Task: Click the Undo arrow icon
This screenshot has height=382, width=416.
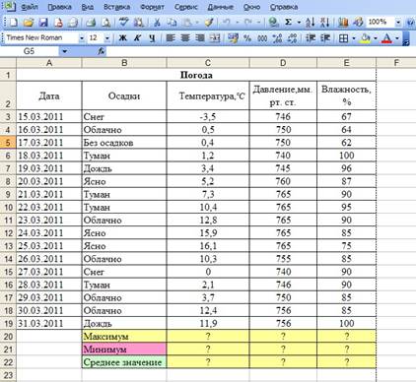Action: [x=227, y=23]
